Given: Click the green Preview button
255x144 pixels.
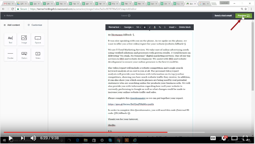Looking at the screenshot, I should [243, 15].
